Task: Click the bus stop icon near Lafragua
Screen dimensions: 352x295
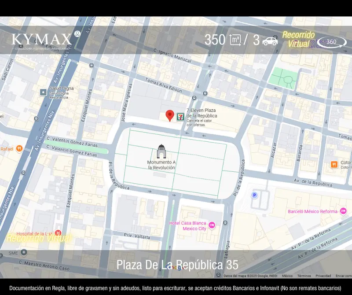Action: [225, 223]
